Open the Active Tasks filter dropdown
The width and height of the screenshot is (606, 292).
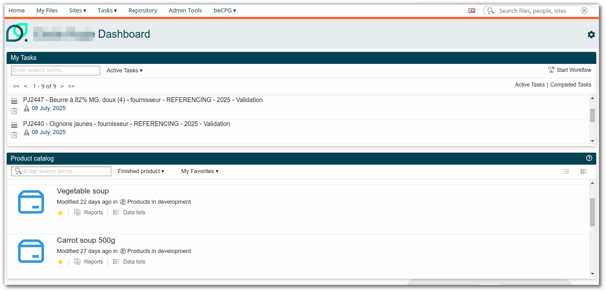[125, 71]
